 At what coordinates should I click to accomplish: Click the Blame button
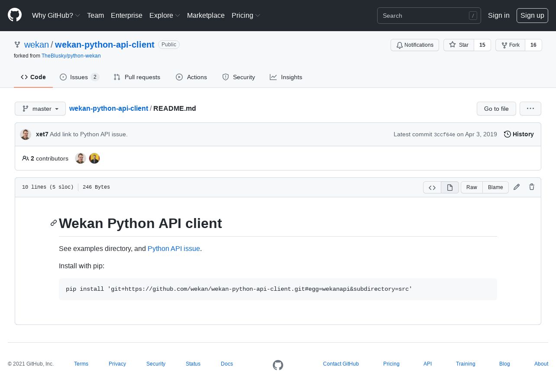point(495,187)
